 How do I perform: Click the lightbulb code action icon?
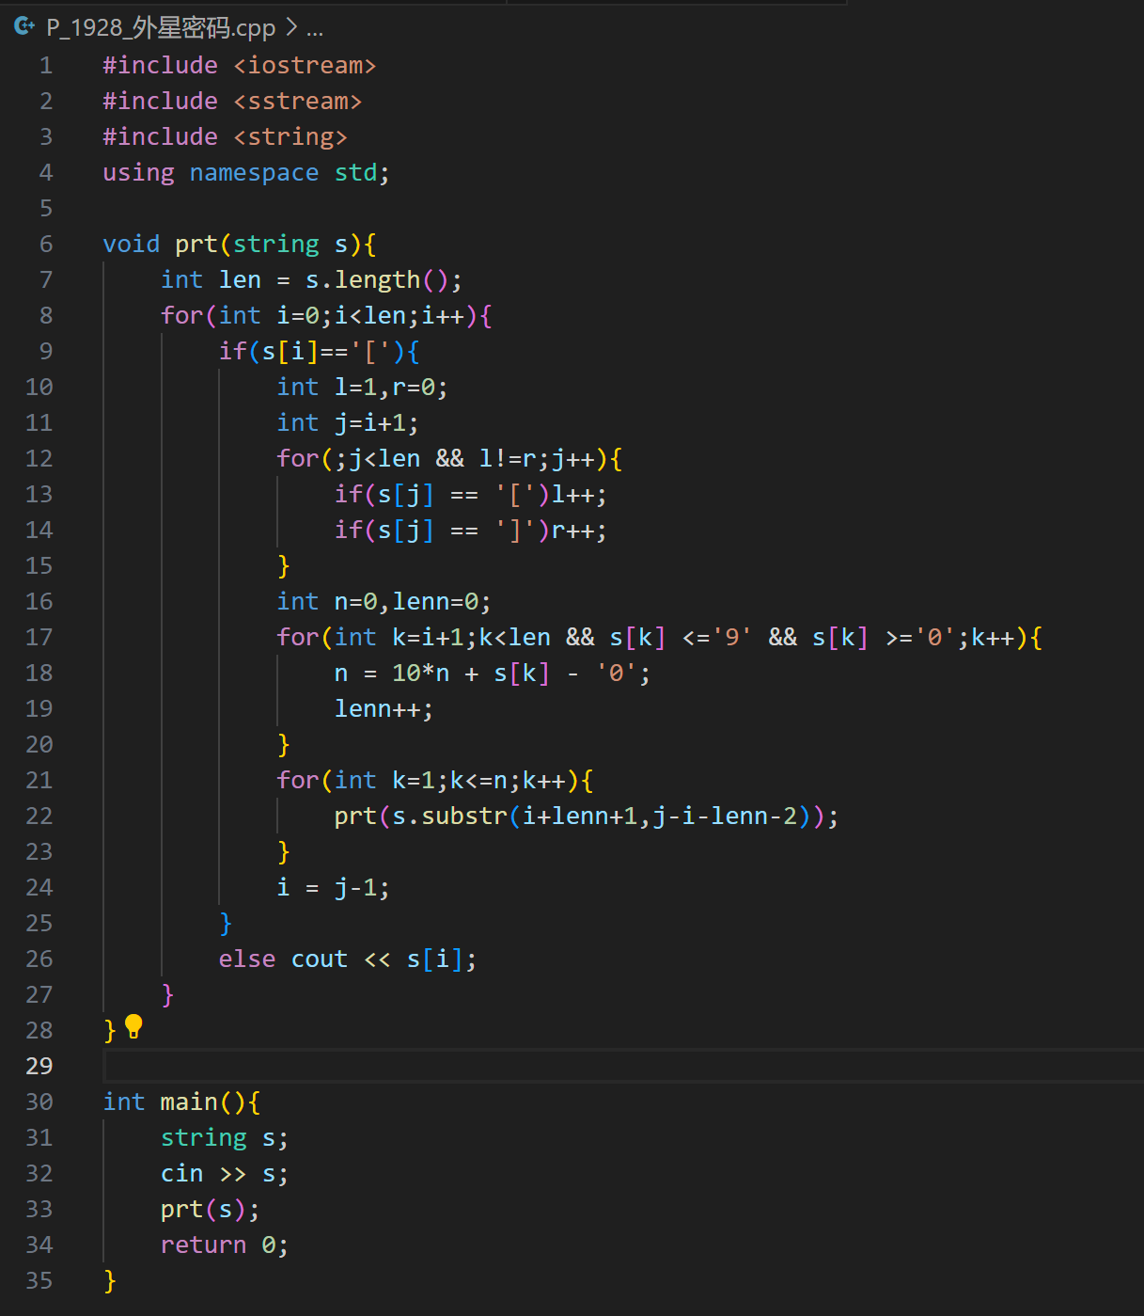pyautogui.click(x=133, y=1026)
